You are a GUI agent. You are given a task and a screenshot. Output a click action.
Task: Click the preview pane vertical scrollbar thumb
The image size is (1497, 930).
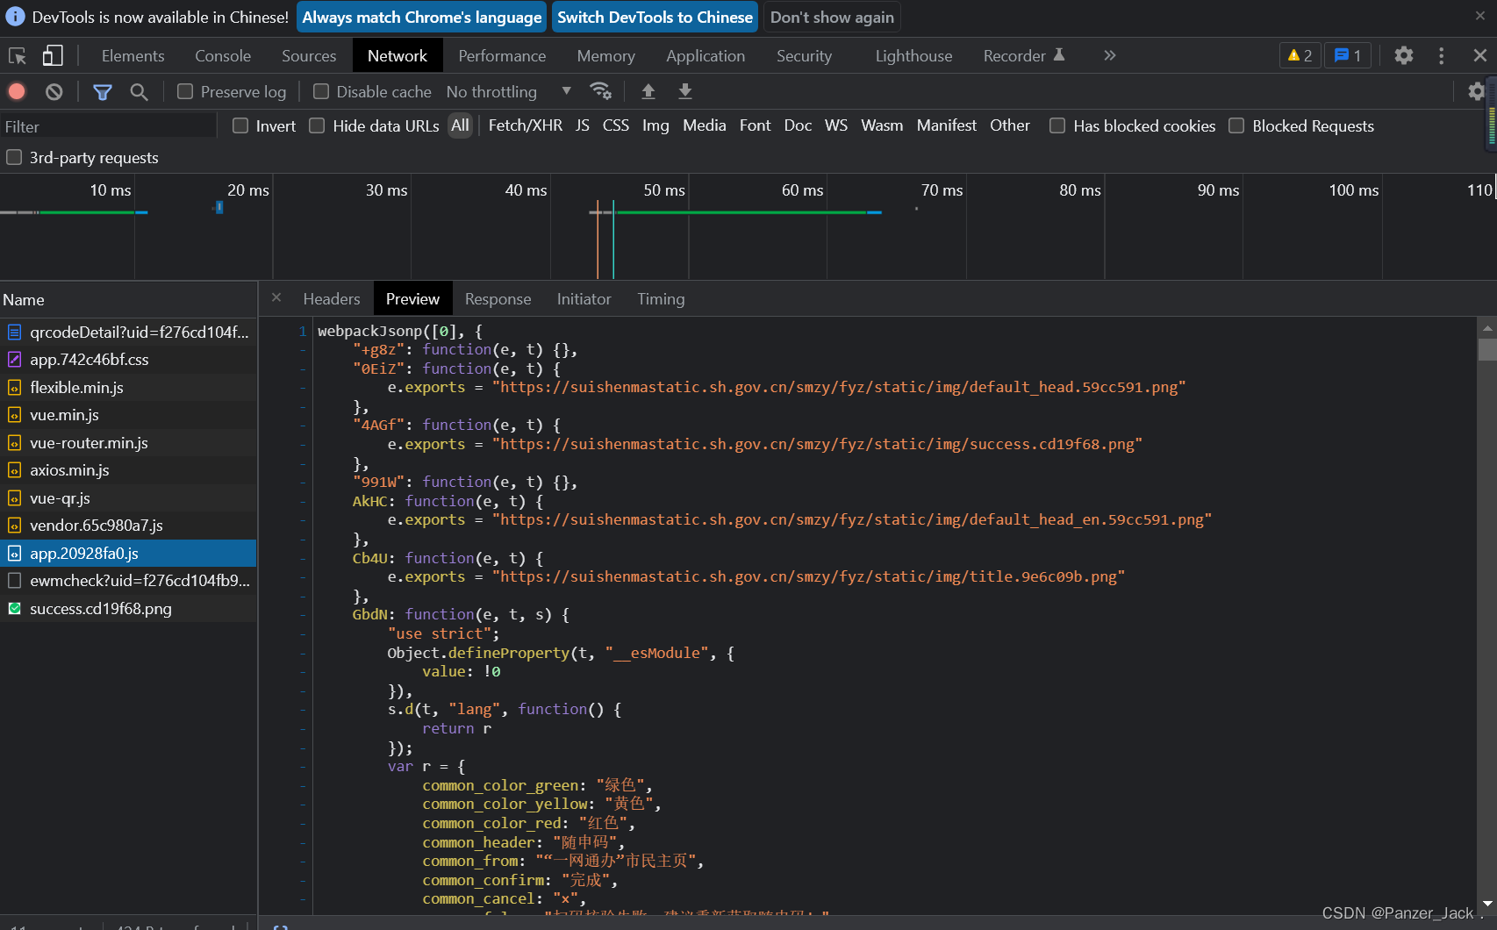pyautogui.click(x=1486, y=349)
